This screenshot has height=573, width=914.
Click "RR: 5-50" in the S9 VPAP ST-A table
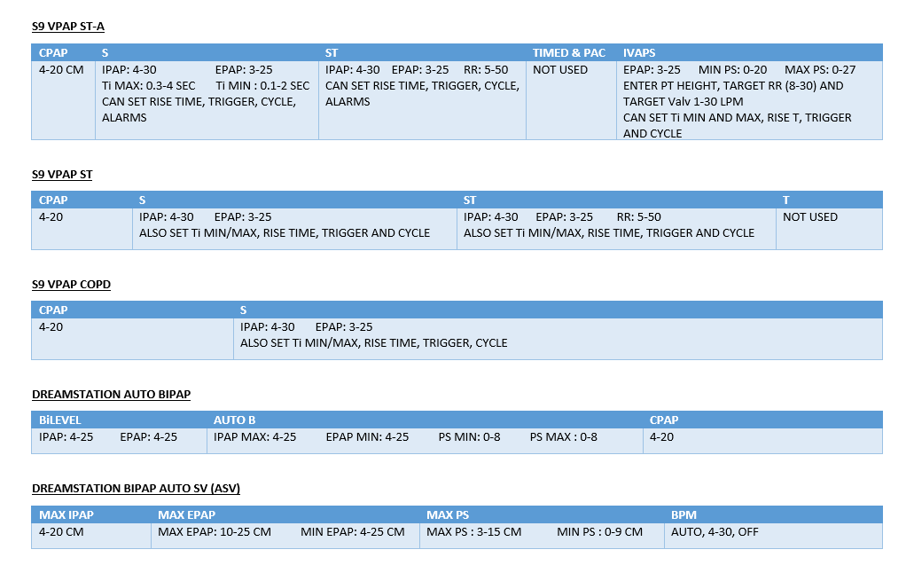pyautogui.click(x=486, y=70)
